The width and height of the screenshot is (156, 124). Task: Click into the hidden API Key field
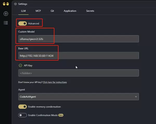tap(78, 73)
